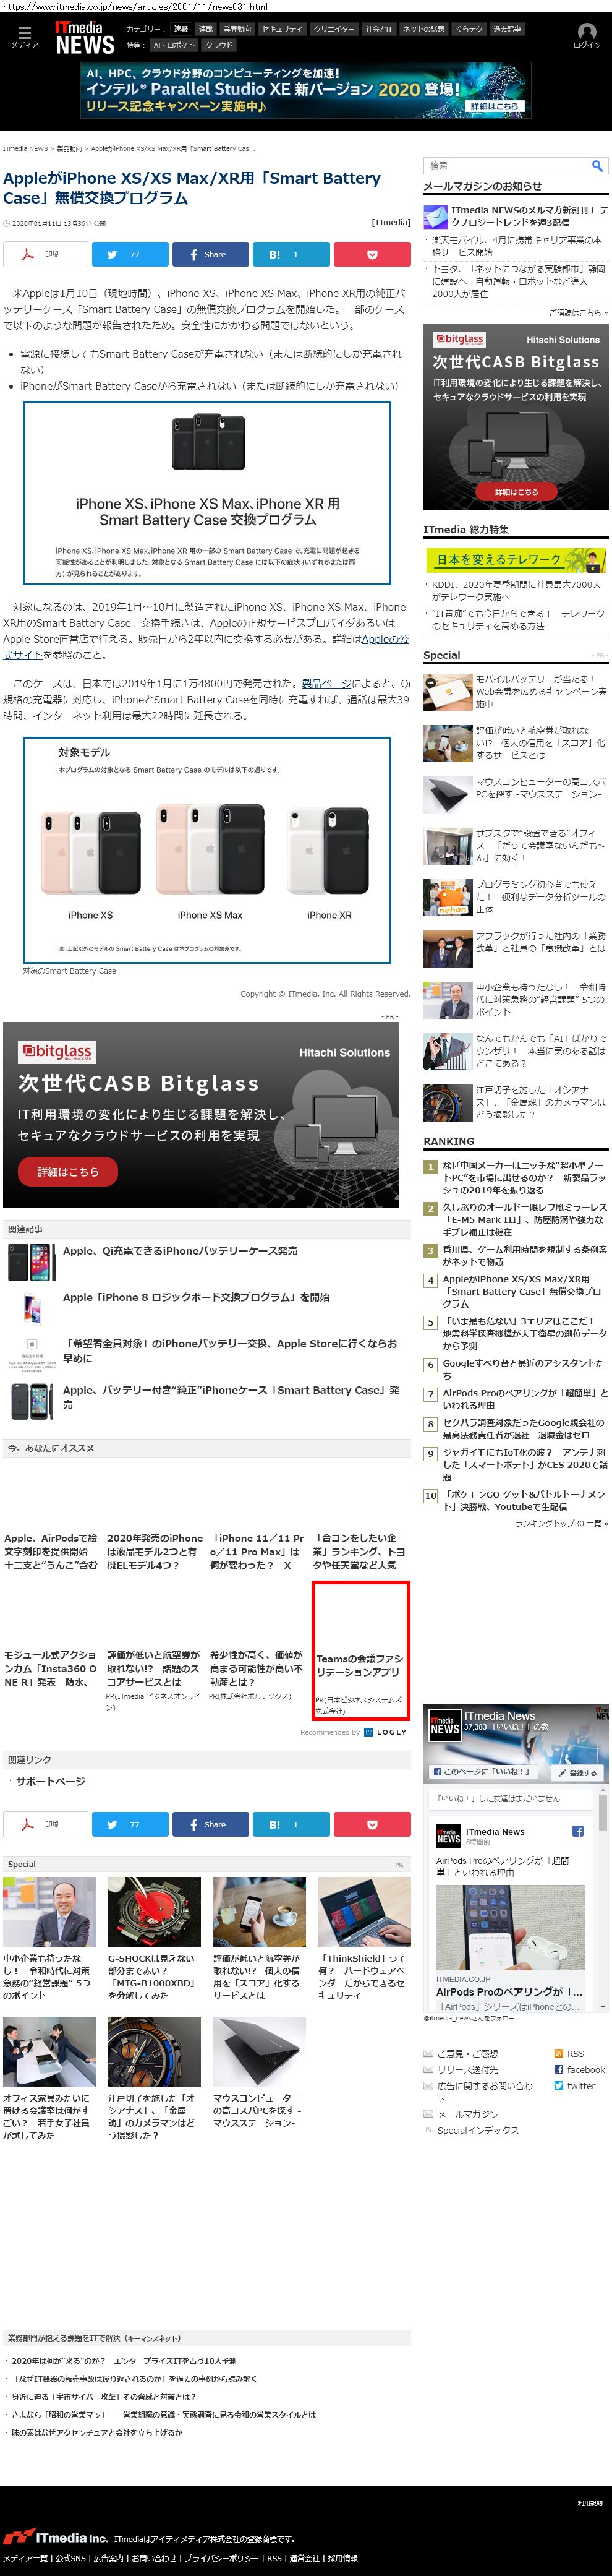Click the facebook icon link in the sidebar
This screenshot has width=612, height=2576.
point(558,2070)
